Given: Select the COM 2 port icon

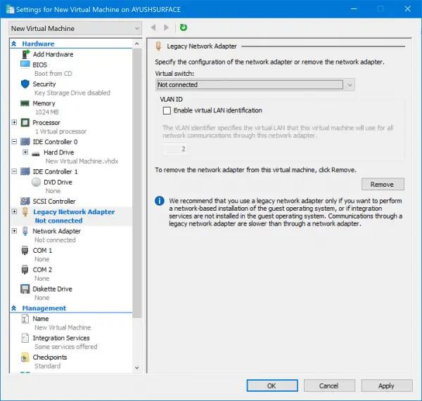Looking at the screenshot, I should [x=25, y=270].
